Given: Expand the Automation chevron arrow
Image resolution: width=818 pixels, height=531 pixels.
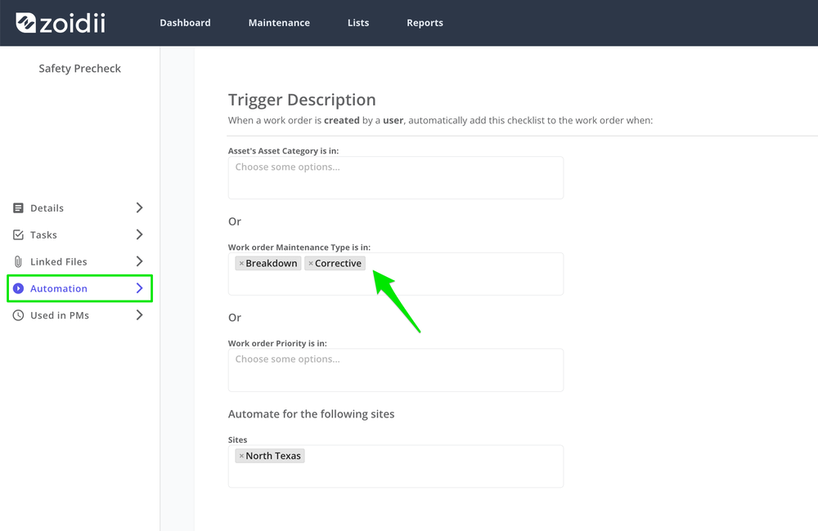Looking at the screenshot, I should tap(139, 288).
